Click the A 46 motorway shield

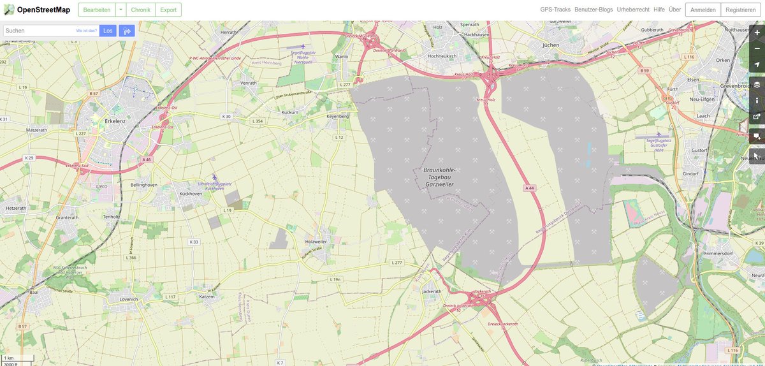pyautogui.click(x=147, y=159)
